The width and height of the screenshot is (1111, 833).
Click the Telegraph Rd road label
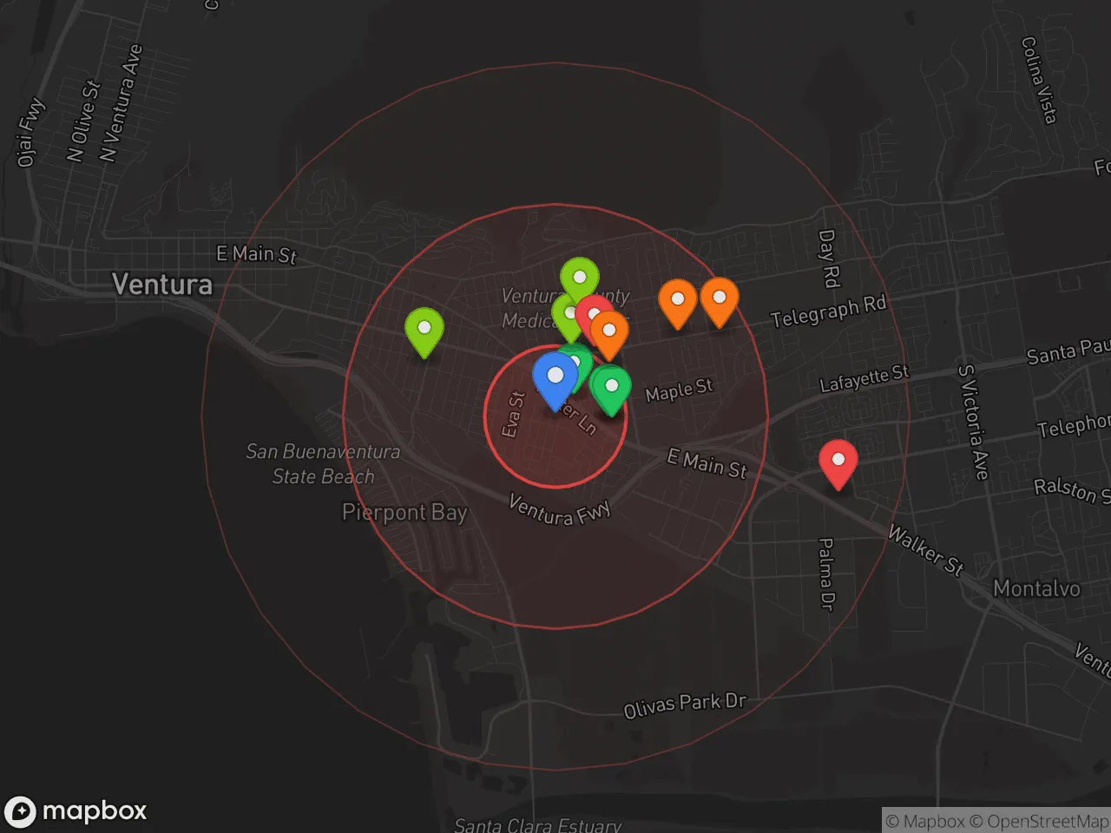tap(828, 312)
